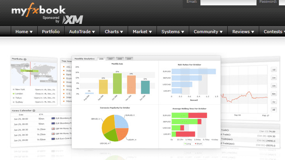Click the USDCAD green pie slice
This screenshot has width=285, height=160.
(x=112, y=136)
